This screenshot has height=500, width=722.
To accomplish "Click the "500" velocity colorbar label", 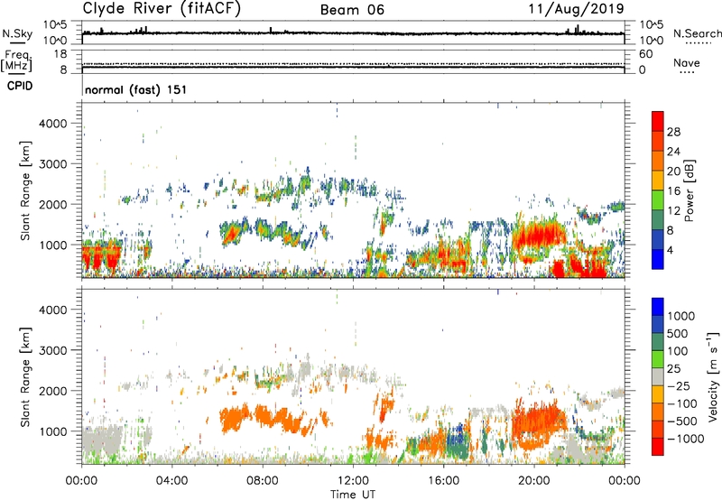I will tap(678, 334).
